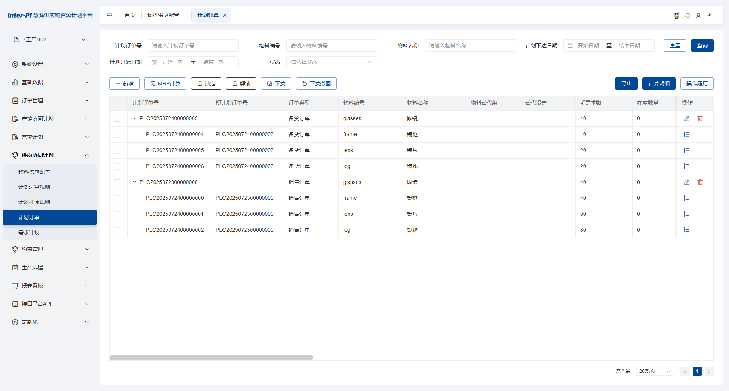729x391 pixels.
Task: Delete plan order PLO2025072300000000
Action: (700, 182)
